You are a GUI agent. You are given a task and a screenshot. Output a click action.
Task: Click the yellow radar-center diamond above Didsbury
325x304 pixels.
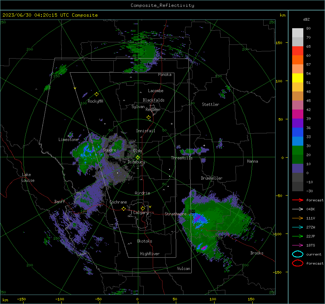[x=138, y=157]
